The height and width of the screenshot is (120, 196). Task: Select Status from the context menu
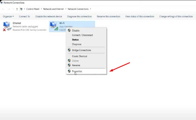[75, 40]
